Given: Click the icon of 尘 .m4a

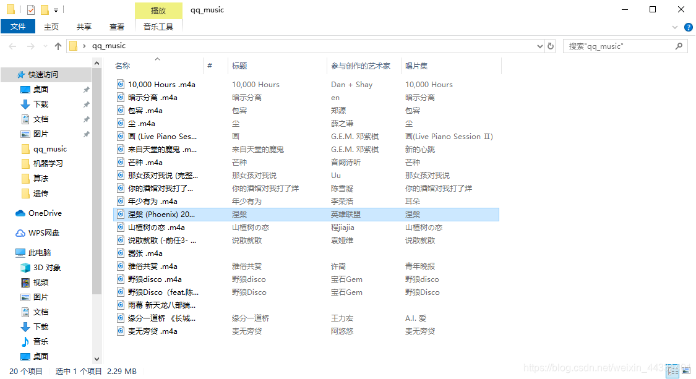Looking at the screenshot, I should [120, 123].
